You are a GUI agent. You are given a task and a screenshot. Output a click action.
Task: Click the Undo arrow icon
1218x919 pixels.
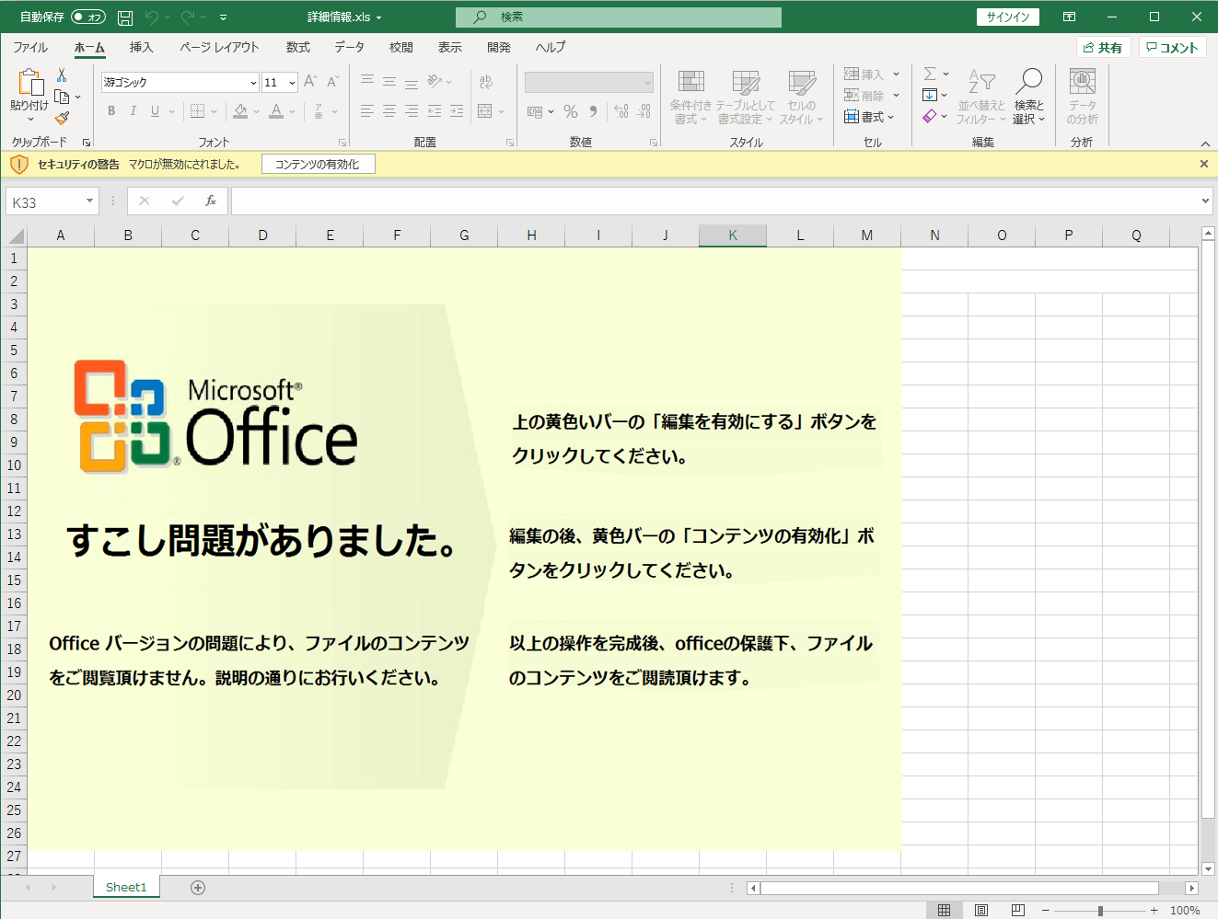(x=152, y=17)
